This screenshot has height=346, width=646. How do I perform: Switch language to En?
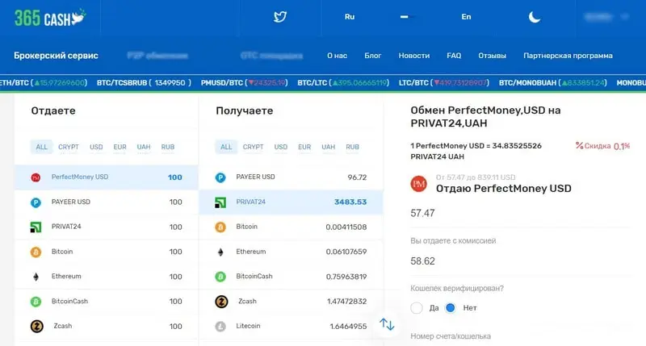point(466,17)
